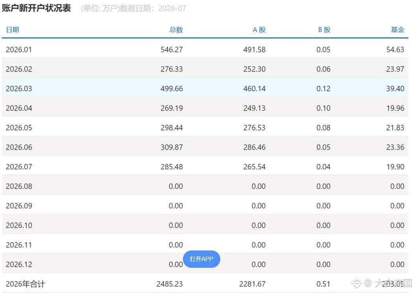Click fund value 19.90
Screen dimensions: 415x293
click(395, 167)
